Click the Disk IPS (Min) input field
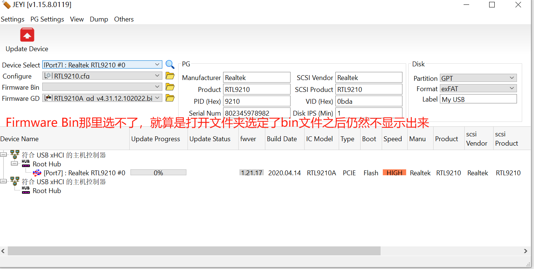Viewport: 534px width, 269px height. [369, 113]
